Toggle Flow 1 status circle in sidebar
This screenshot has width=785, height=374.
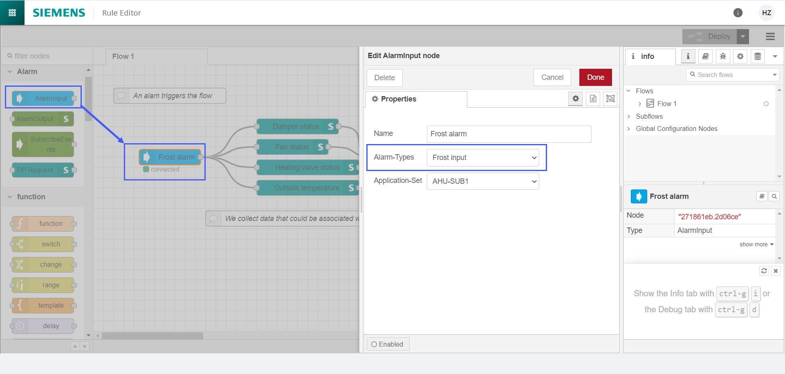click(x=766, y=104)
